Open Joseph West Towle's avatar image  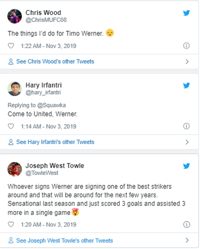click(14, 169)
